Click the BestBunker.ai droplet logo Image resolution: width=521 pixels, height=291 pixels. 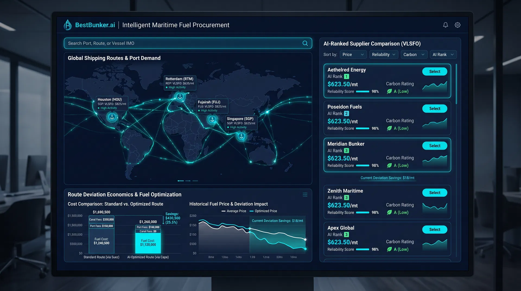[68, 25]
